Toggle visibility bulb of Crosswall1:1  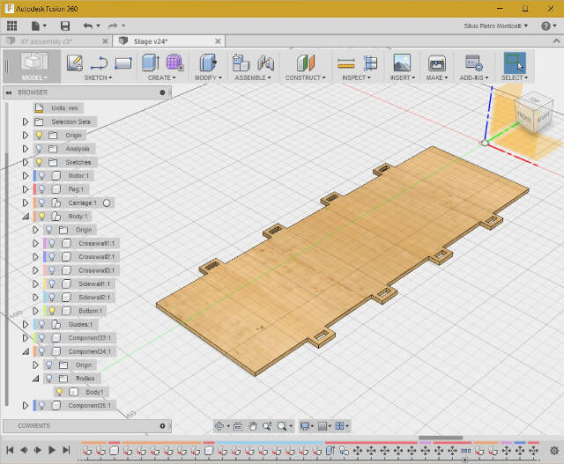[52, 243]
